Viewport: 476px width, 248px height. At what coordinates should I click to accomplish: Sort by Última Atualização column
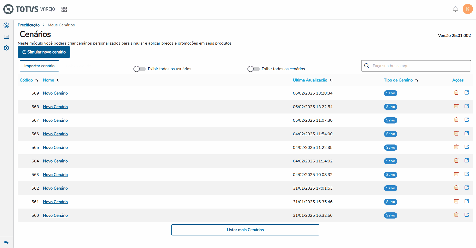pos(331,80)
